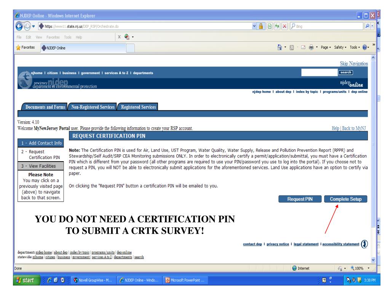Click the services A to Z banner link

117,73
